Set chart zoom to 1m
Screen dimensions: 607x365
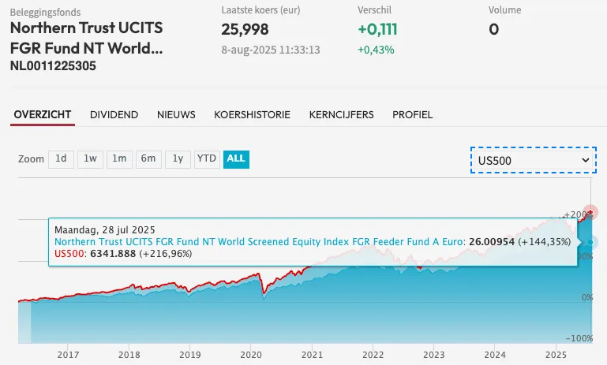119,159
